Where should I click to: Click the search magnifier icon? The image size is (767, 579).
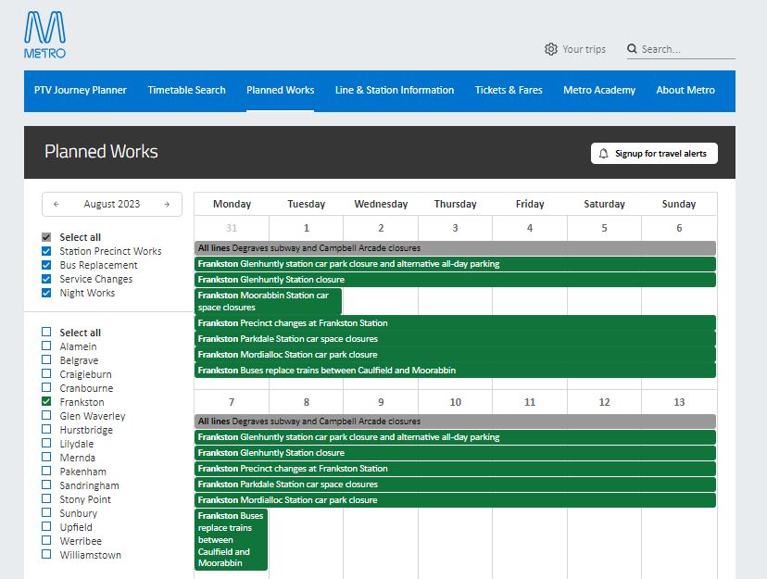(632, 49)
